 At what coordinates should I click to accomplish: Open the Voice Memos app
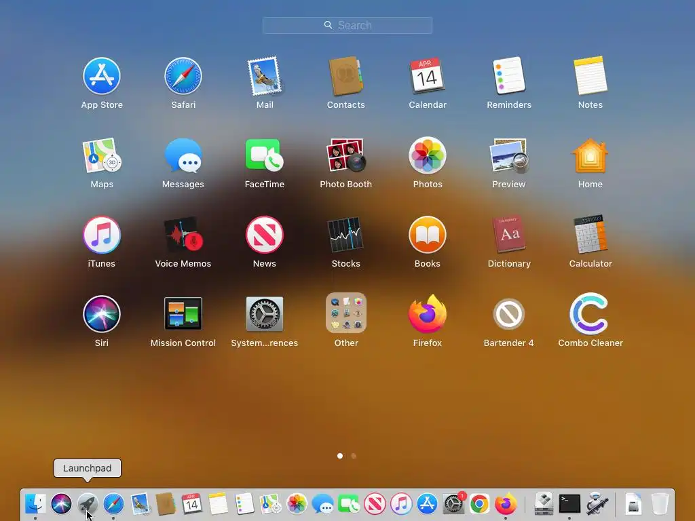pyautogui.click(x=183, y=235)
